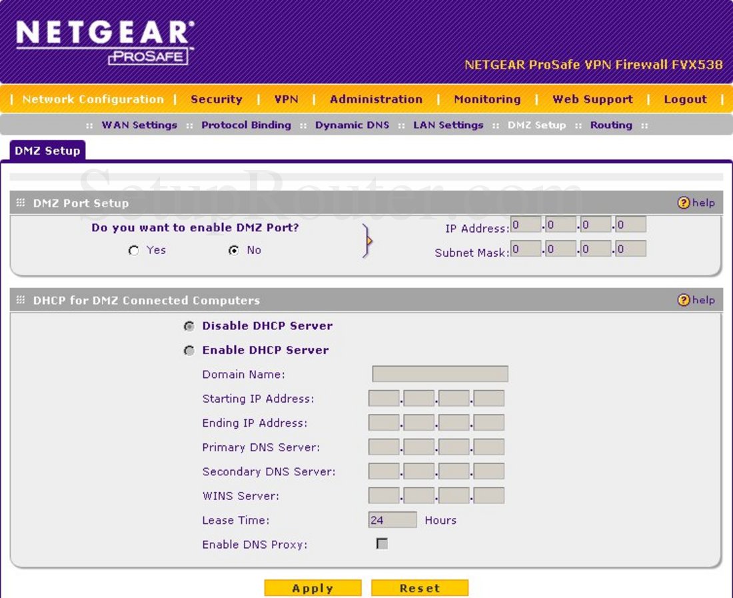Enable the DNS Proxy checkbox
The image size is (733, 598).
[x=382, y=544]
